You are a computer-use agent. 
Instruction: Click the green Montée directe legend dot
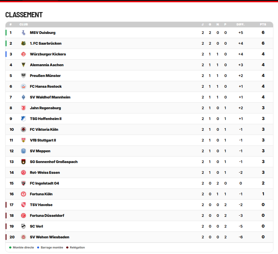click(x=10, y=247)
